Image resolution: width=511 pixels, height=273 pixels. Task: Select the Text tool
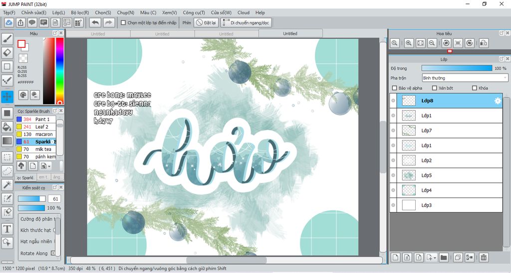click(7, 229)
